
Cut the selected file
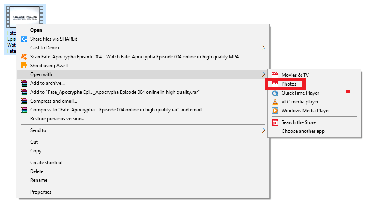click(34, 142)
